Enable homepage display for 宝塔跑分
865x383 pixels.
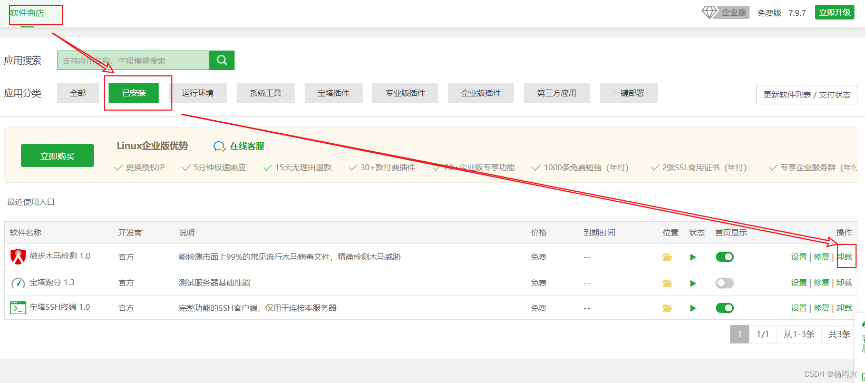pyautogui.click(x=725, y=283)
